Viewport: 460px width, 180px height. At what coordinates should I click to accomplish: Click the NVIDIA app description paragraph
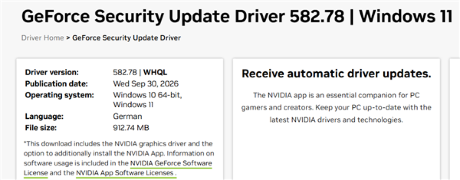(x=336, y=107)
